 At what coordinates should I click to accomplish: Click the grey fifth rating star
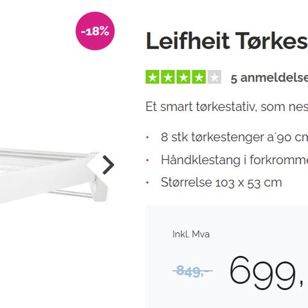point(214,77)
